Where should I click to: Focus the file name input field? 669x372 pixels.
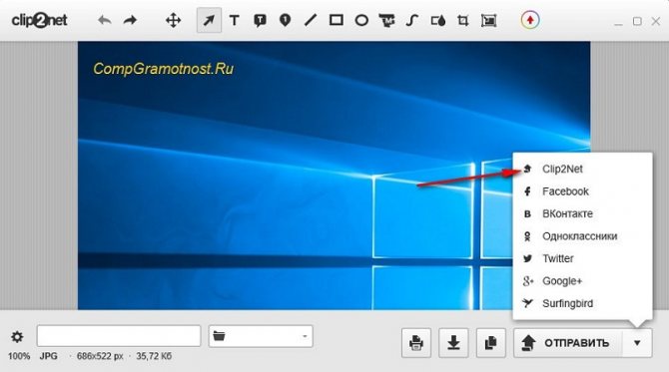click(119, 336)
